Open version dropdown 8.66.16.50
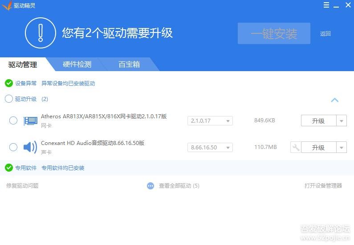This screenshot has width=354, height=245. (x=210, y=148)
